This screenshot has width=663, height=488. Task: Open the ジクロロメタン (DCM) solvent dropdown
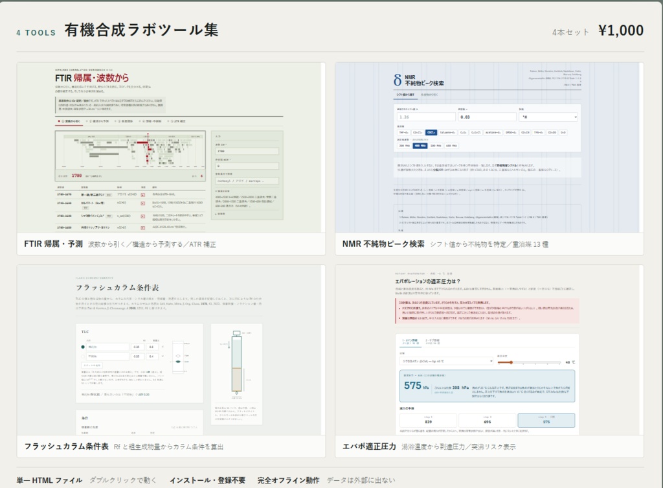tap(447, 361)
